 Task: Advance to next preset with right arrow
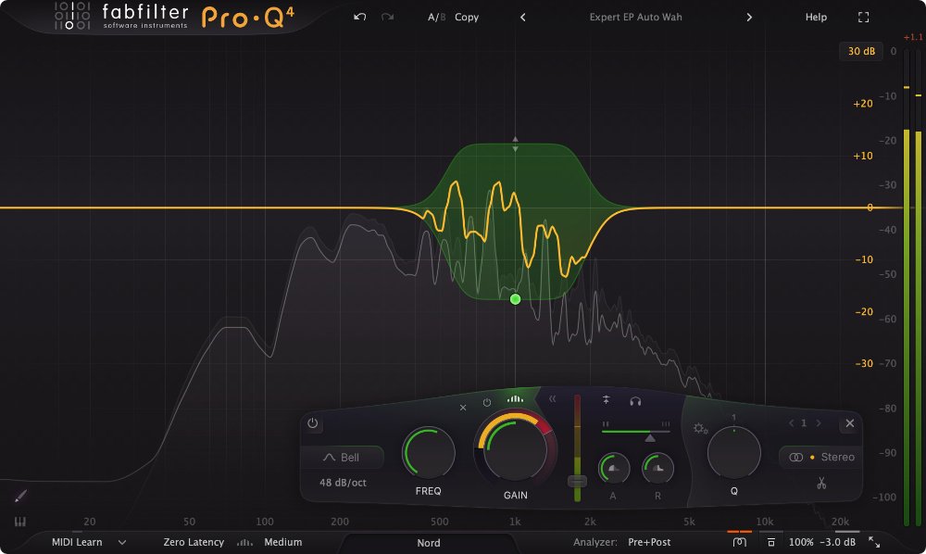[x=748, y=17]
